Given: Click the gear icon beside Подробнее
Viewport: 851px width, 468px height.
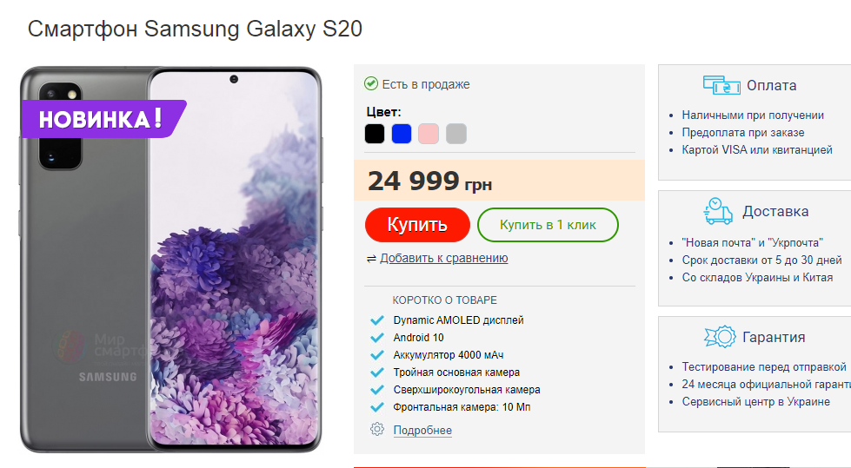Looking at the screenshot, I should 377,429.
